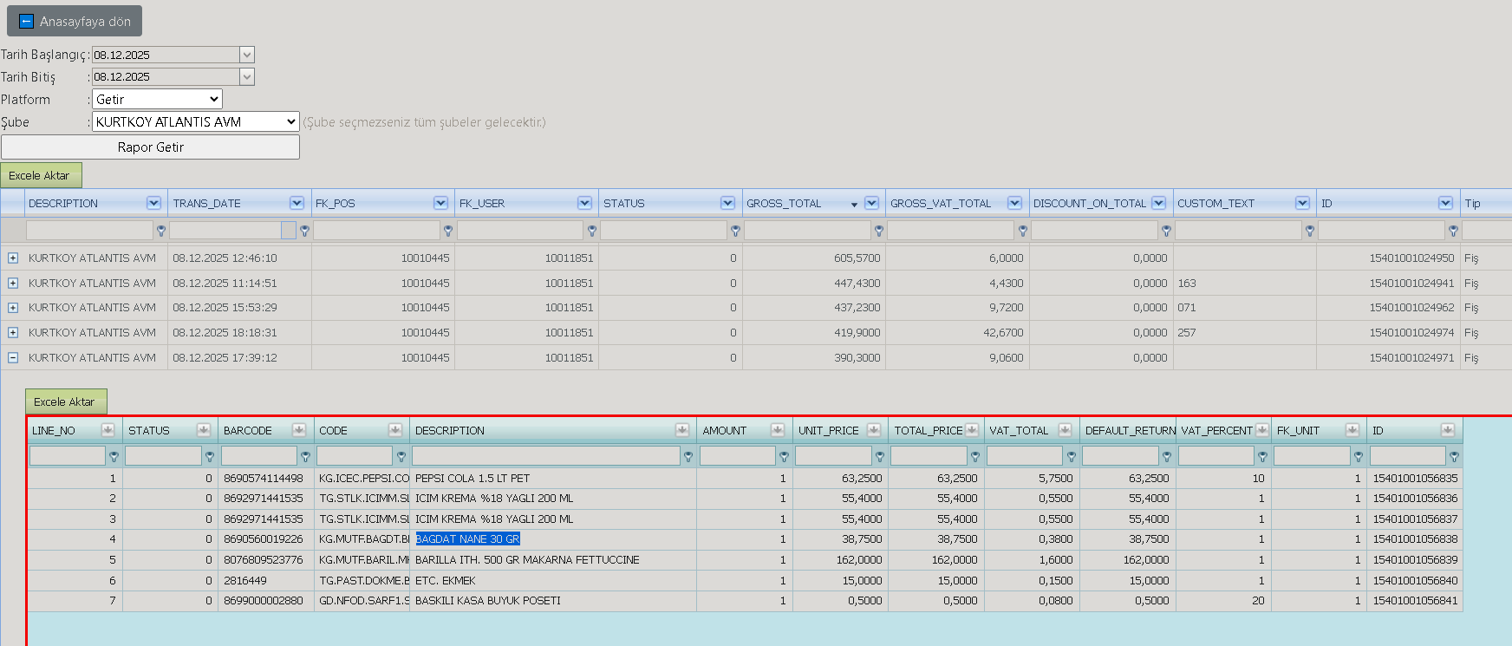
Task: Expand the 12:46:10 transaction row
Action: tap(13, 258)
